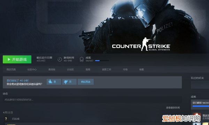The image size is (209, 125).
Task: Click the thumbs-up 是 recommend button
Action: (x=54, y=82)
